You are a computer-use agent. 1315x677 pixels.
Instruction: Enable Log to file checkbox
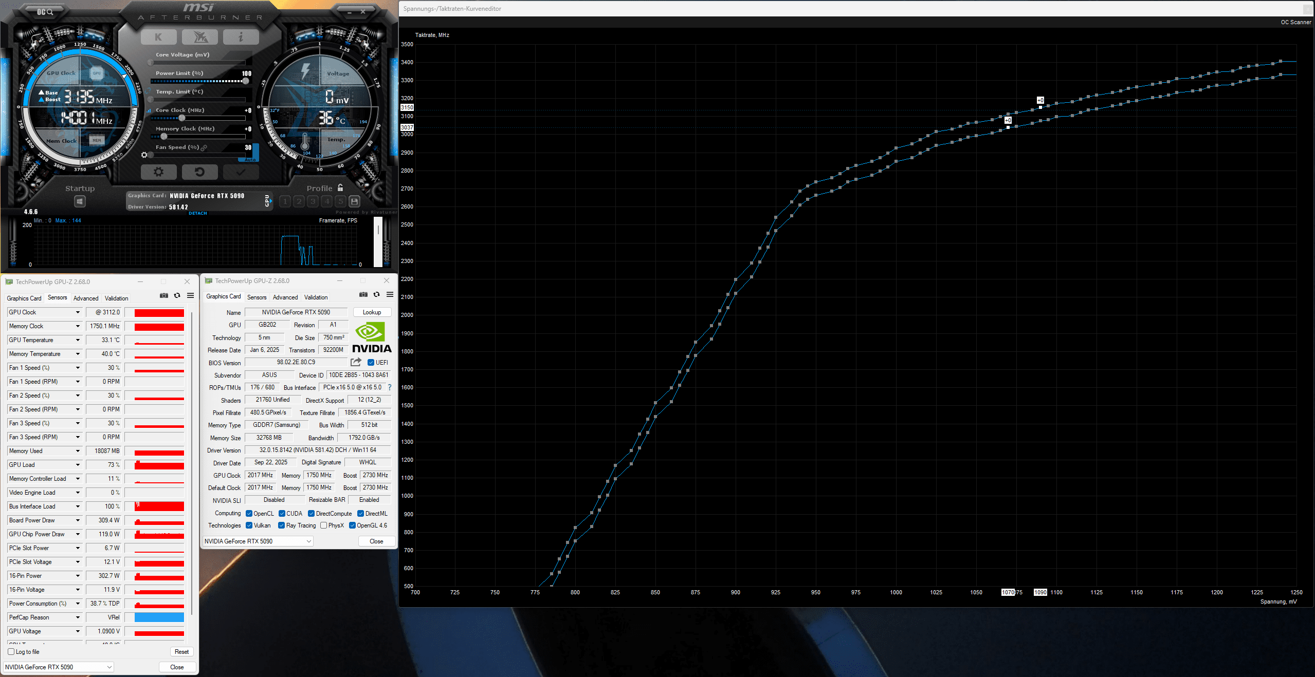tap(11, 652)
